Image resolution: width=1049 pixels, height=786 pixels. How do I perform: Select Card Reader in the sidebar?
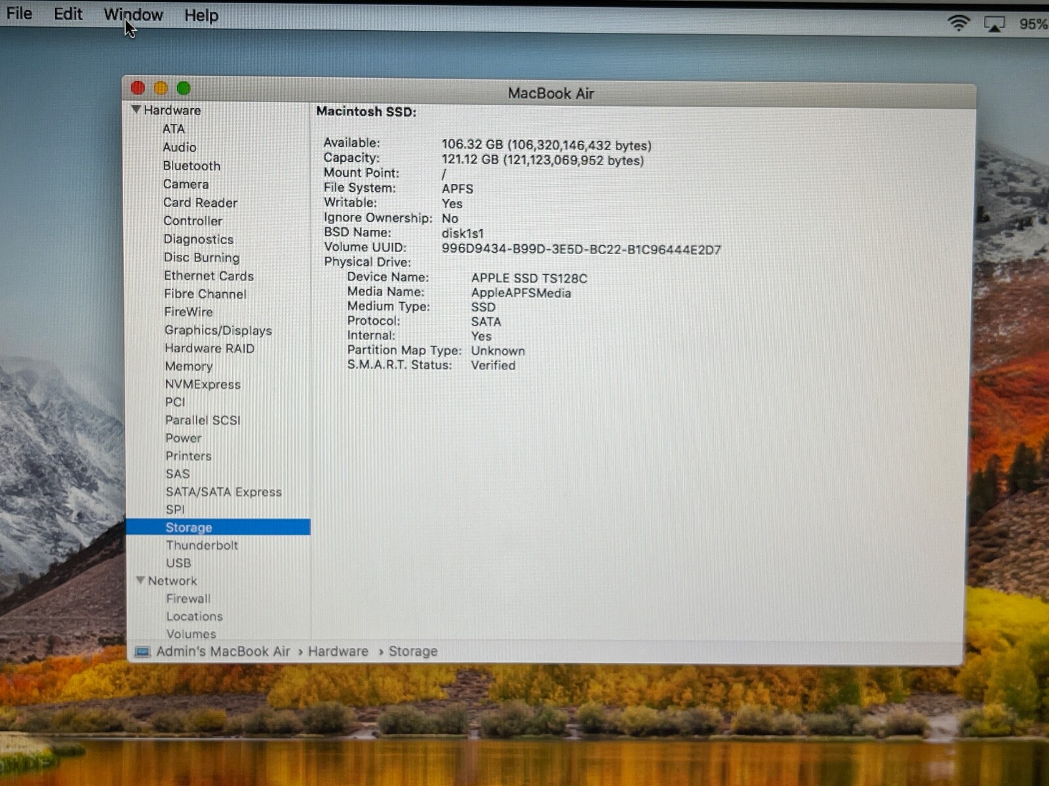pos(200,202)
